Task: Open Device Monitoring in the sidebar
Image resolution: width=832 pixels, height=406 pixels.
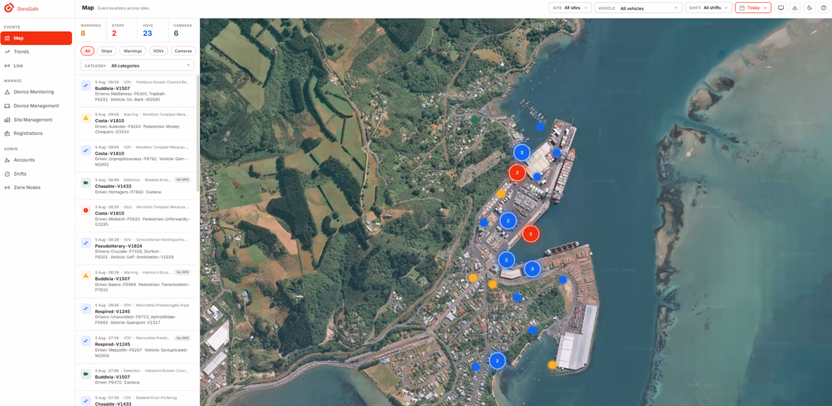Action: point(36,92)
